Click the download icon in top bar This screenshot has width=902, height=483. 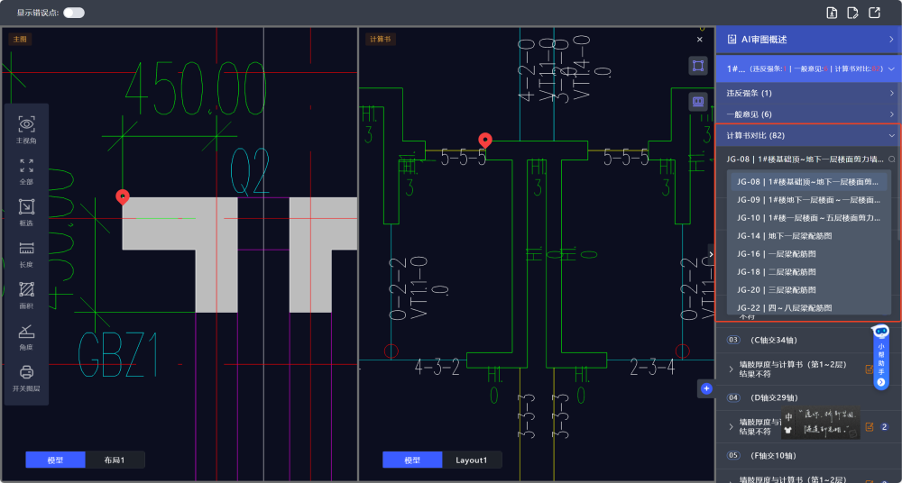(x=832, y=13)
